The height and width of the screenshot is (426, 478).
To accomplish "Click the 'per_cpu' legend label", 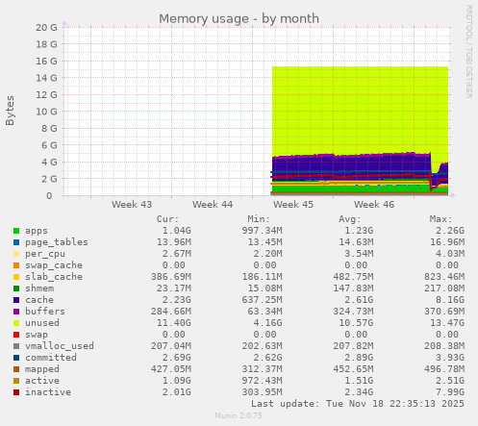I will (x=45, y=254).
